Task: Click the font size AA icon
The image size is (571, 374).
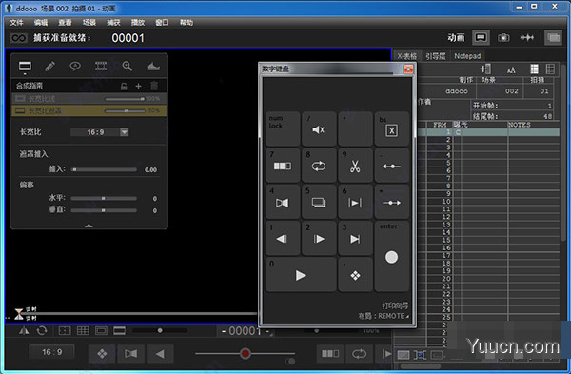Action: [x=511, y=69]
